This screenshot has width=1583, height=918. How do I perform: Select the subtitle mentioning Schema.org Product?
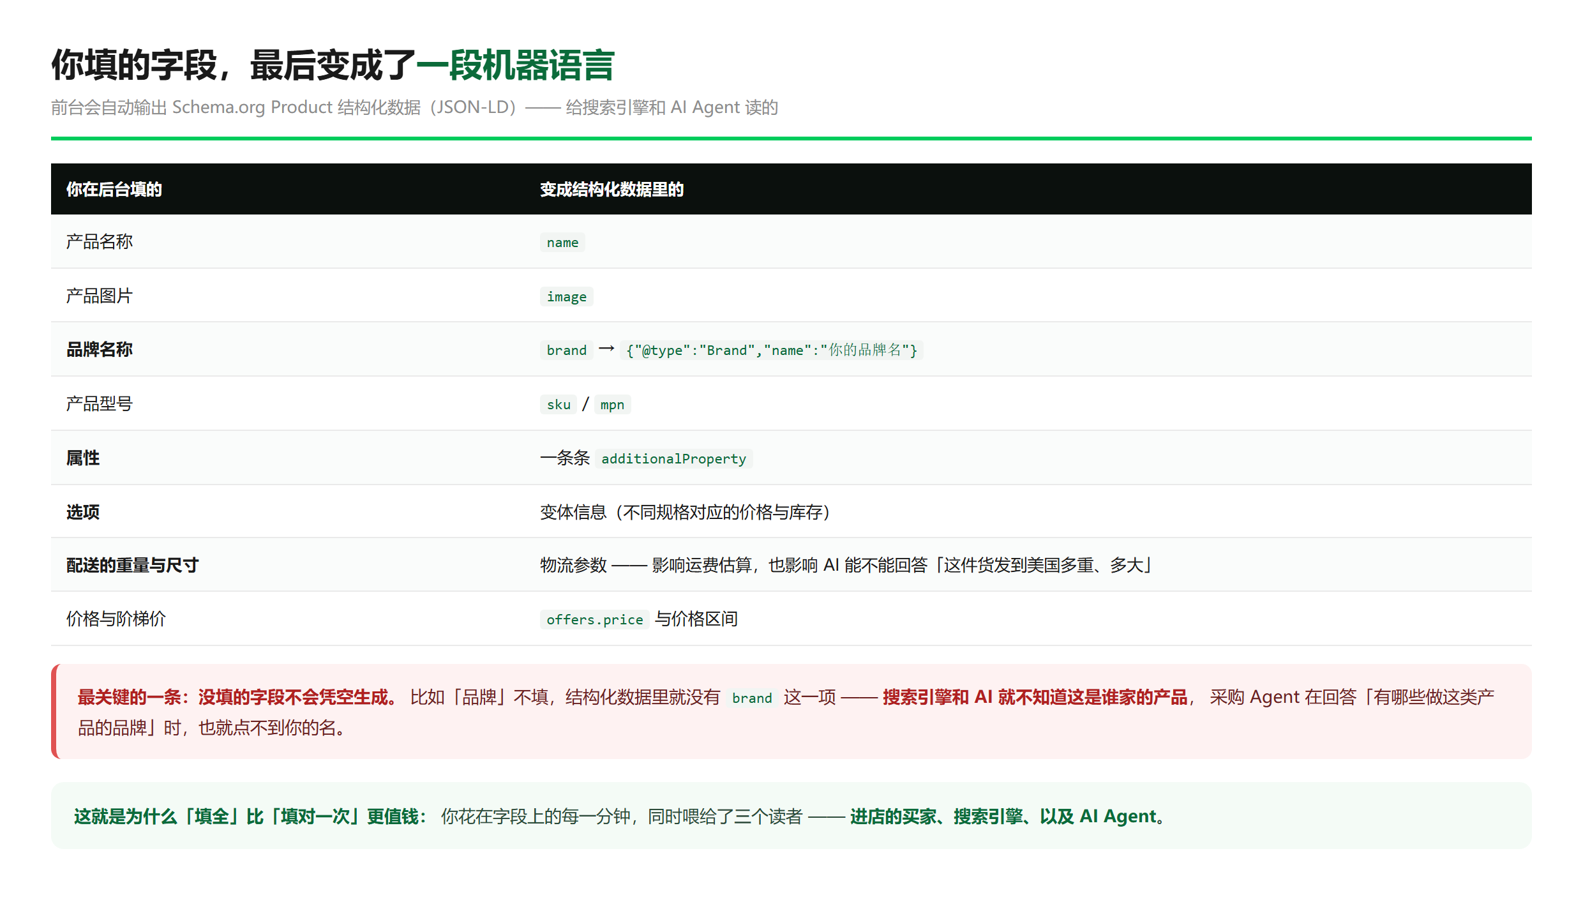414,107
